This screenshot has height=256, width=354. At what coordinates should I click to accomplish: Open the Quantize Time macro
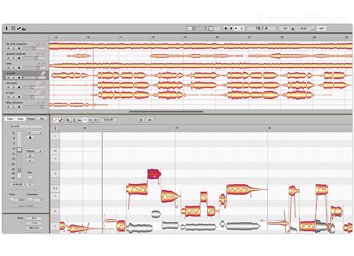[150, 120]
